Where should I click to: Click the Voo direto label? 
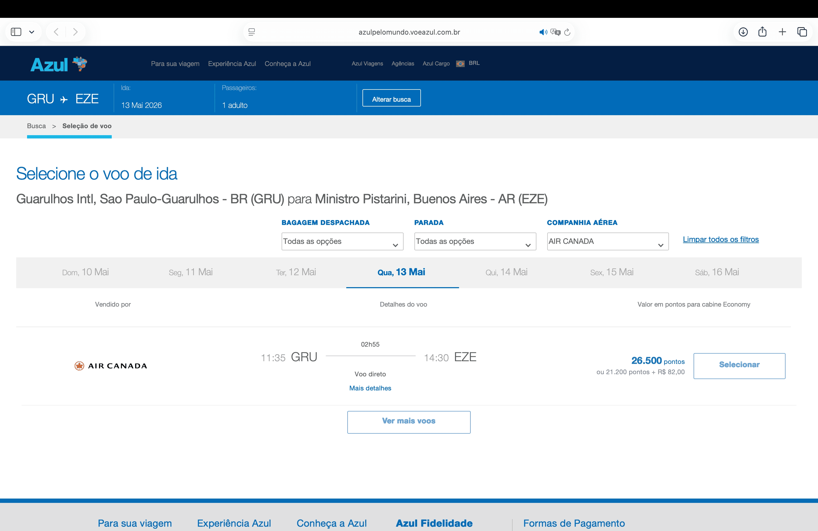(x=370, y=374)
